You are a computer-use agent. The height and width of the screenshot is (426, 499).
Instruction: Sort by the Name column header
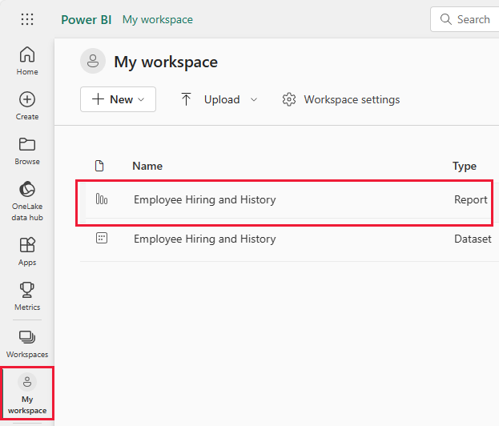pyautogui.click(x=147, y=166)
